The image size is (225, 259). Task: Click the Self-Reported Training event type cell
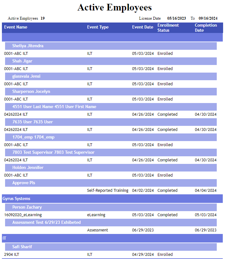[107, 191]
